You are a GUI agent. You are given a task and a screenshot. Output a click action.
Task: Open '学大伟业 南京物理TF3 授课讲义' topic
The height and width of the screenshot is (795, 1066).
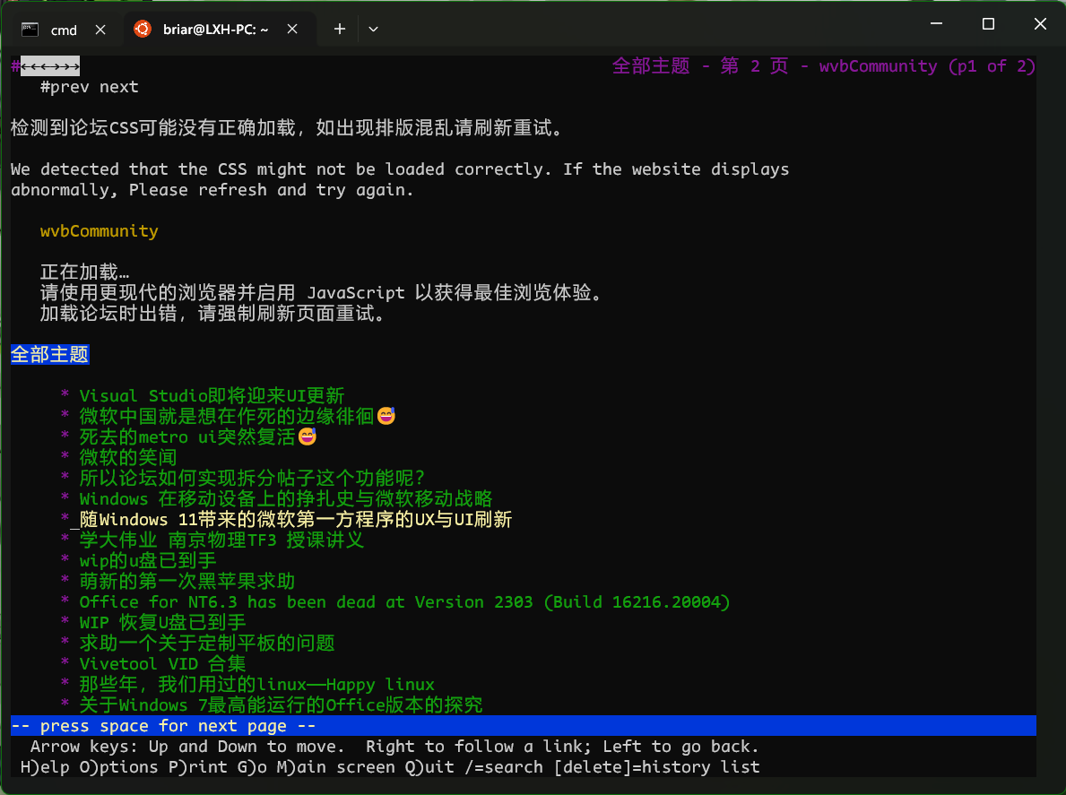[x=221, y=540]
